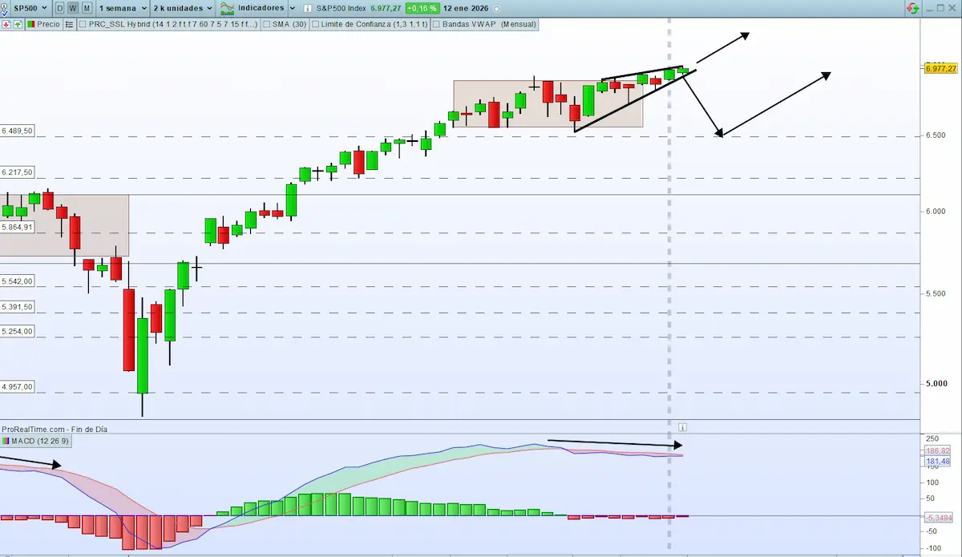Click the red sell arrow icon

click(x=6, y=24)
